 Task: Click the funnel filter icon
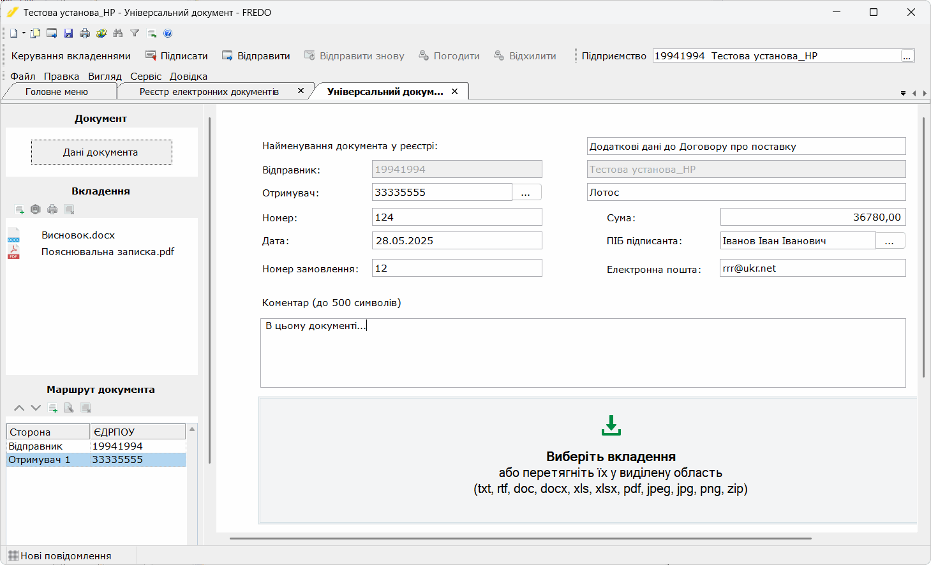tap(135, 33)
